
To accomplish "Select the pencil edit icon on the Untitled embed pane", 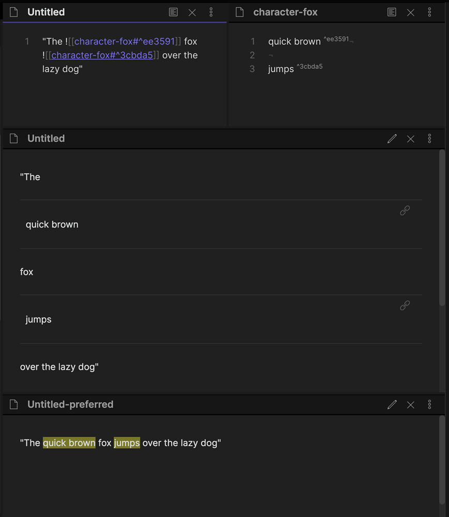I will point(392,139).
